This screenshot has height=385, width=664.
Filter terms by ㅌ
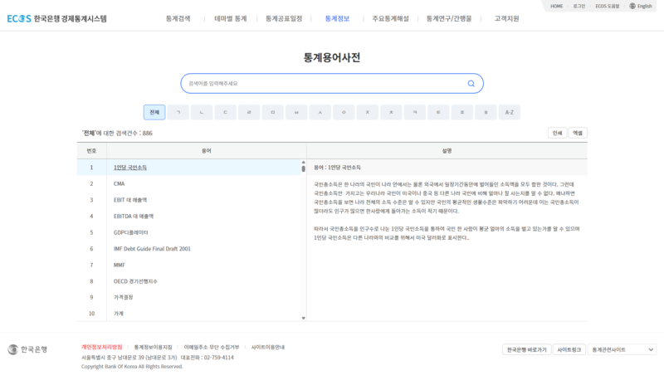pos(438,112)
